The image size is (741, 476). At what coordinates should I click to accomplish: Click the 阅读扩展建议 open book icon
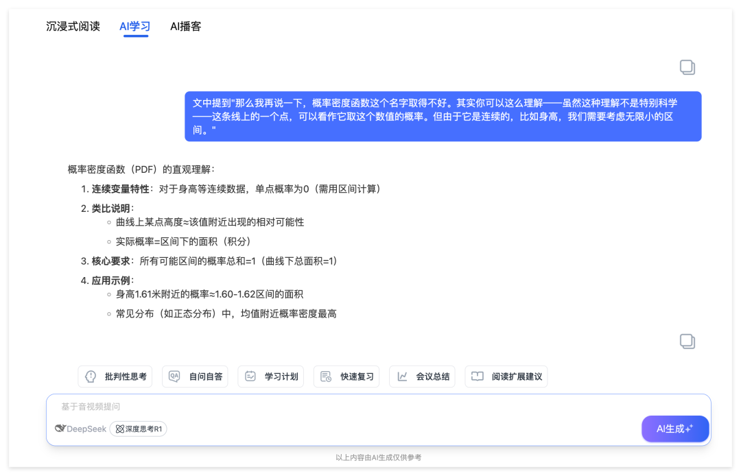coord(477,376)
